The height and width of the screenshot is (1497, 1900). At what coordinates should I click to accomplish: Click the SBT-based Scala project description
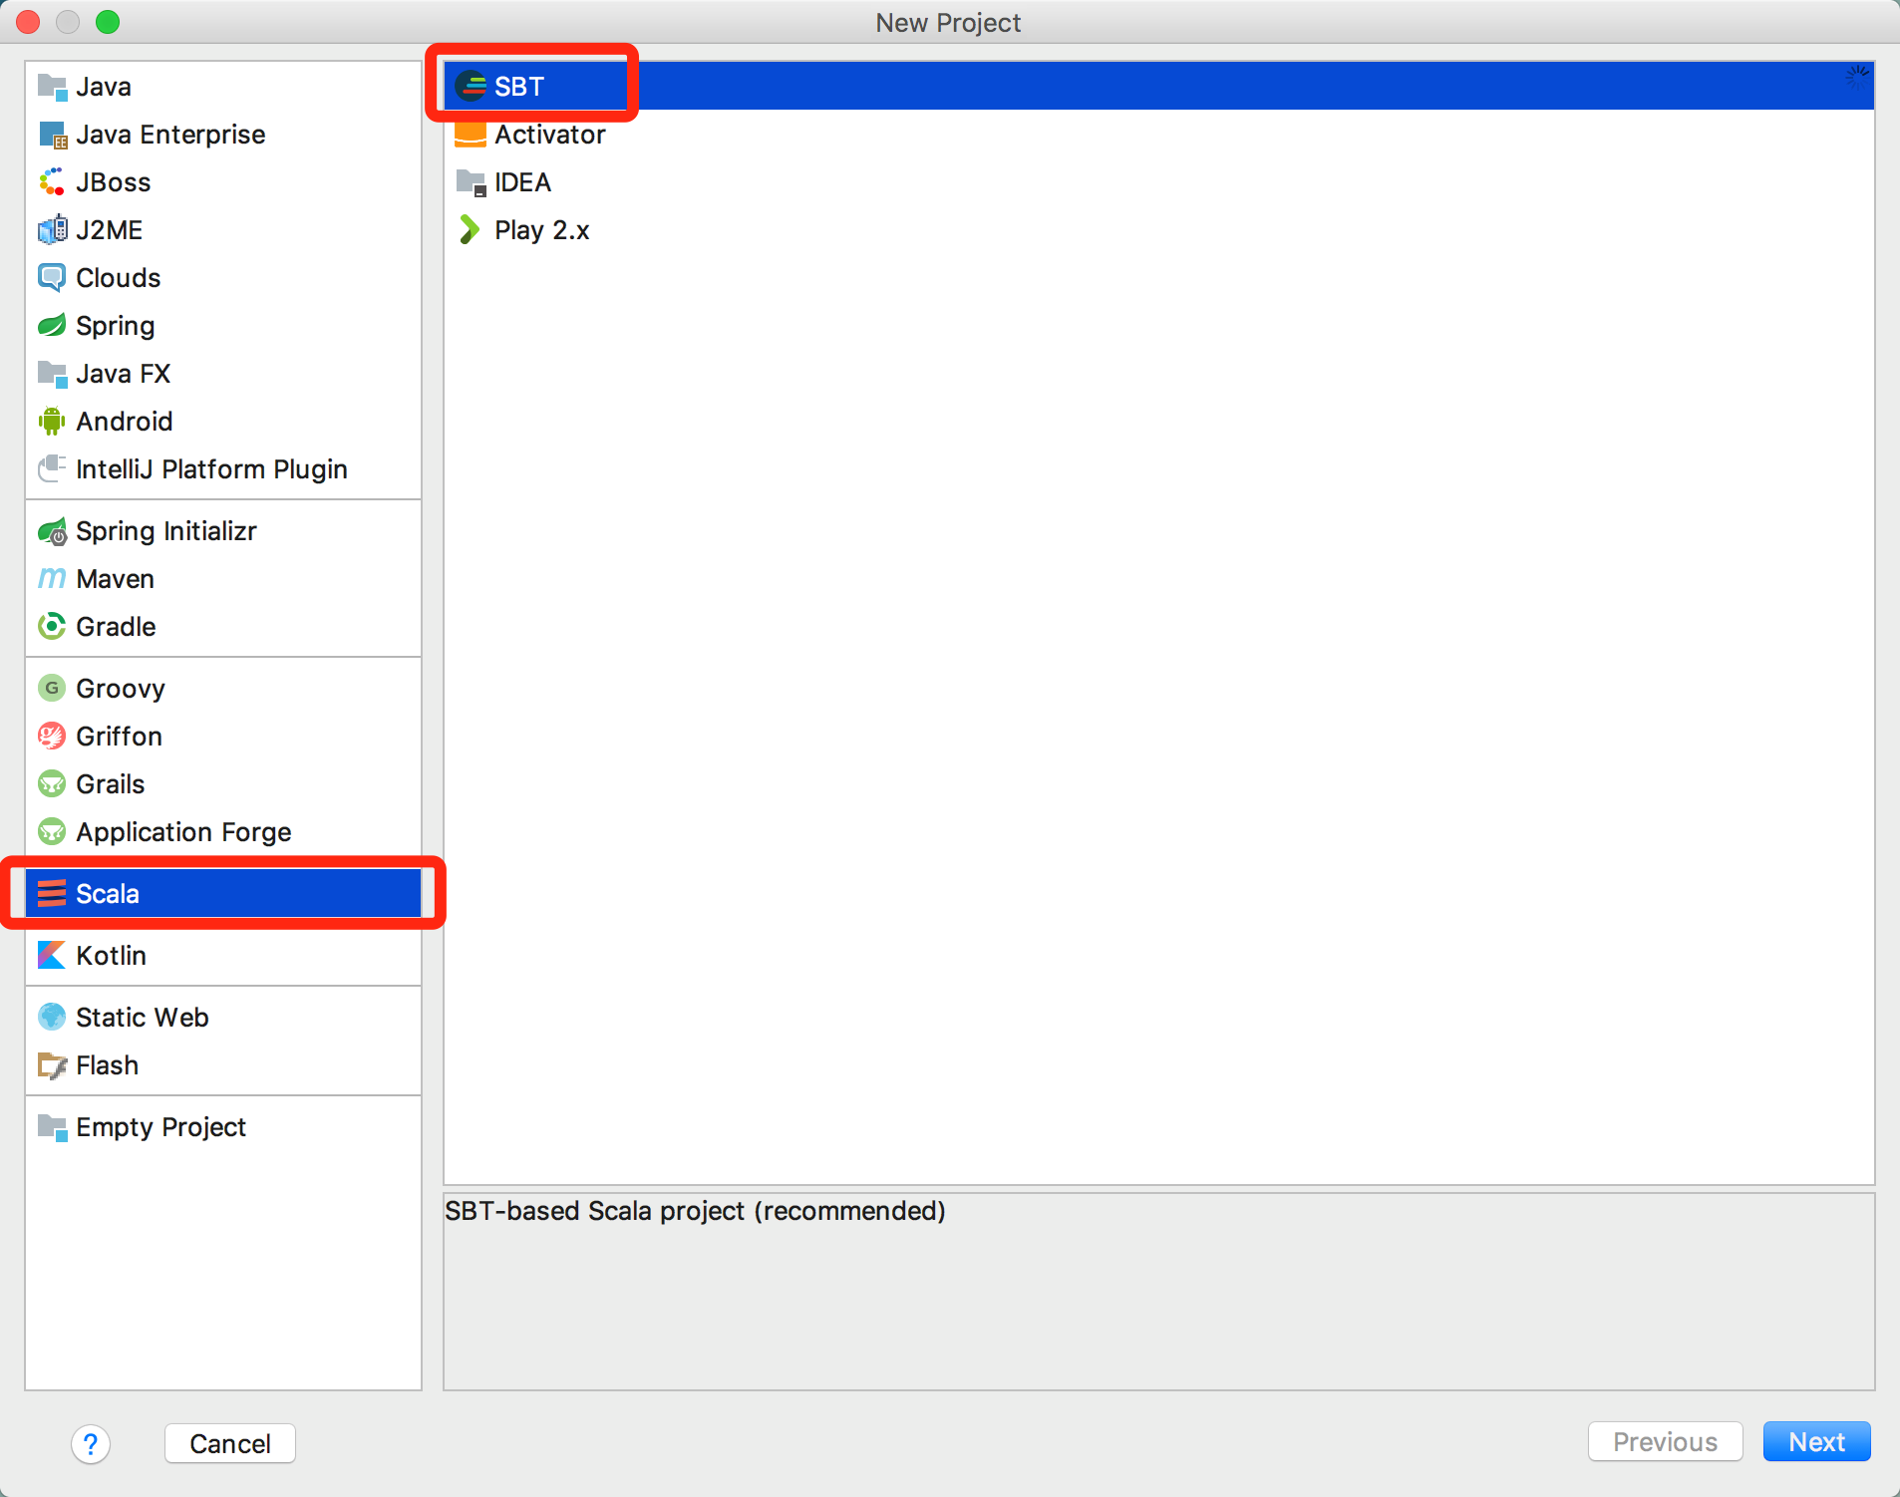point(695,1211)
